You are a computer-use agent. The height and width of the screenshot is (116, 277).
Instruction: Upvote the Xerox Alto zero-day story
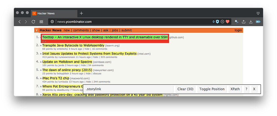pos(41,95)
